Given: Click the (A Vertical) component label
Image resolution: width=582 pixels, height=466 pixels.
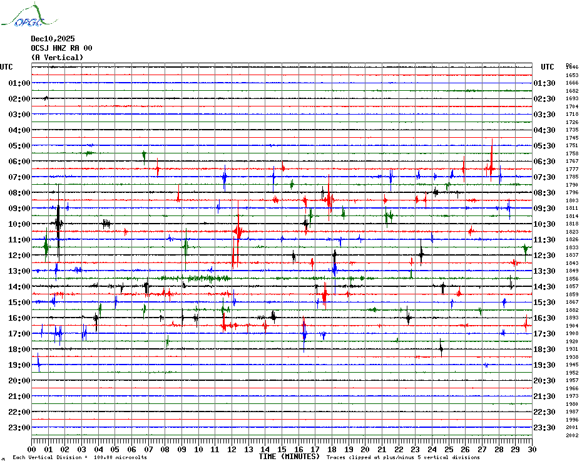Looking at the screenshot, I should pyautogui.click(x=57, y=58).
